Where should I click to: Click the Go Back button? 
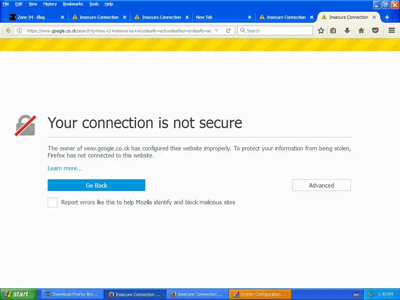[x=96, y=185]
